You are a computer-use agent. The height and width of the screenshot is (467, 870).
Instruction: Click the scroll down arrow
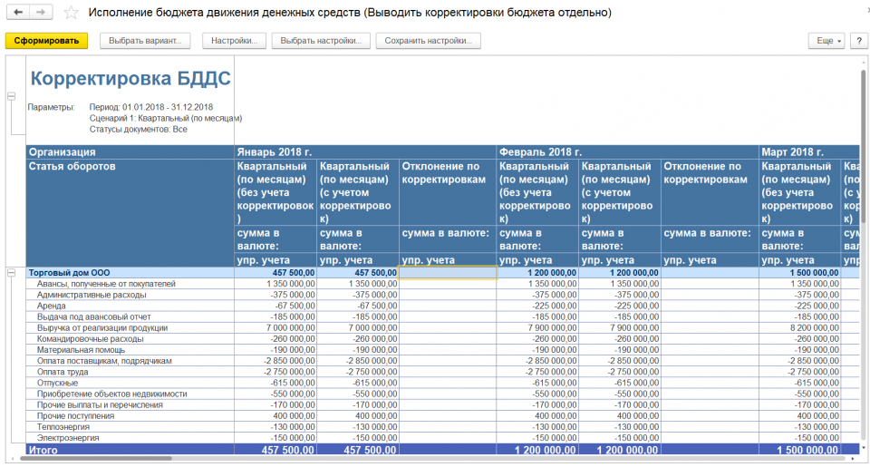point(864,448)
